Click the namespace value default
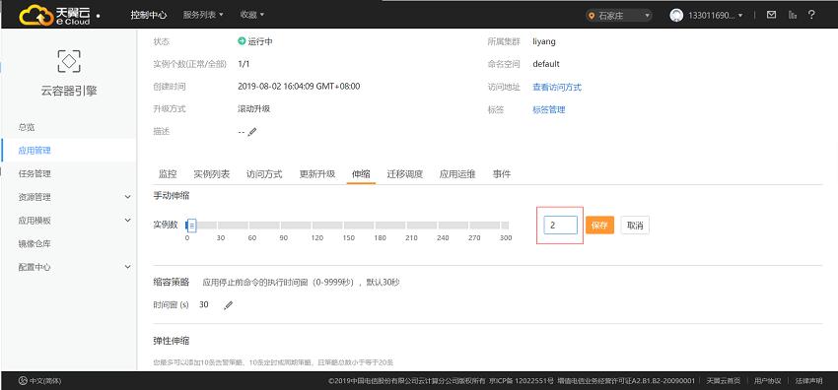Viewport: 838px width, 390px height. (546, 64)
